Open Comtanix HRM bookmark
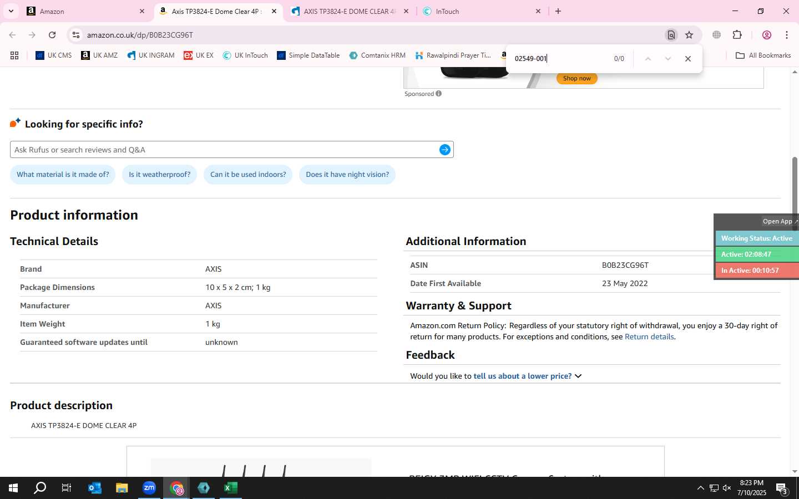This screenshot has height=499, width=799. click(x=377, y=55)
